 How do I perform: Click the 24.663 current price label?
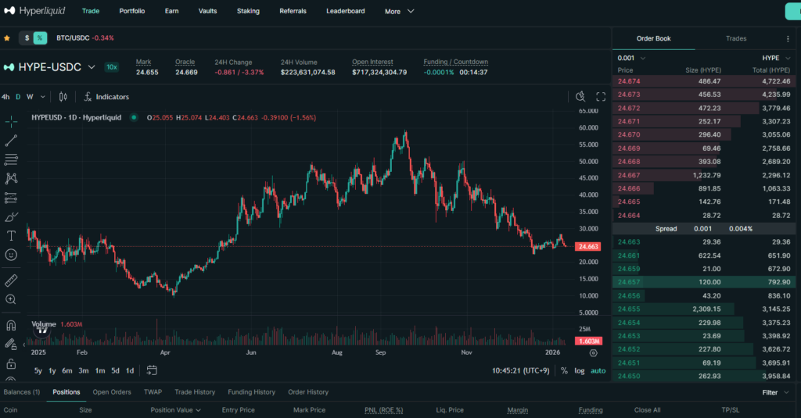pyautogui.click(x=587, y=246)
